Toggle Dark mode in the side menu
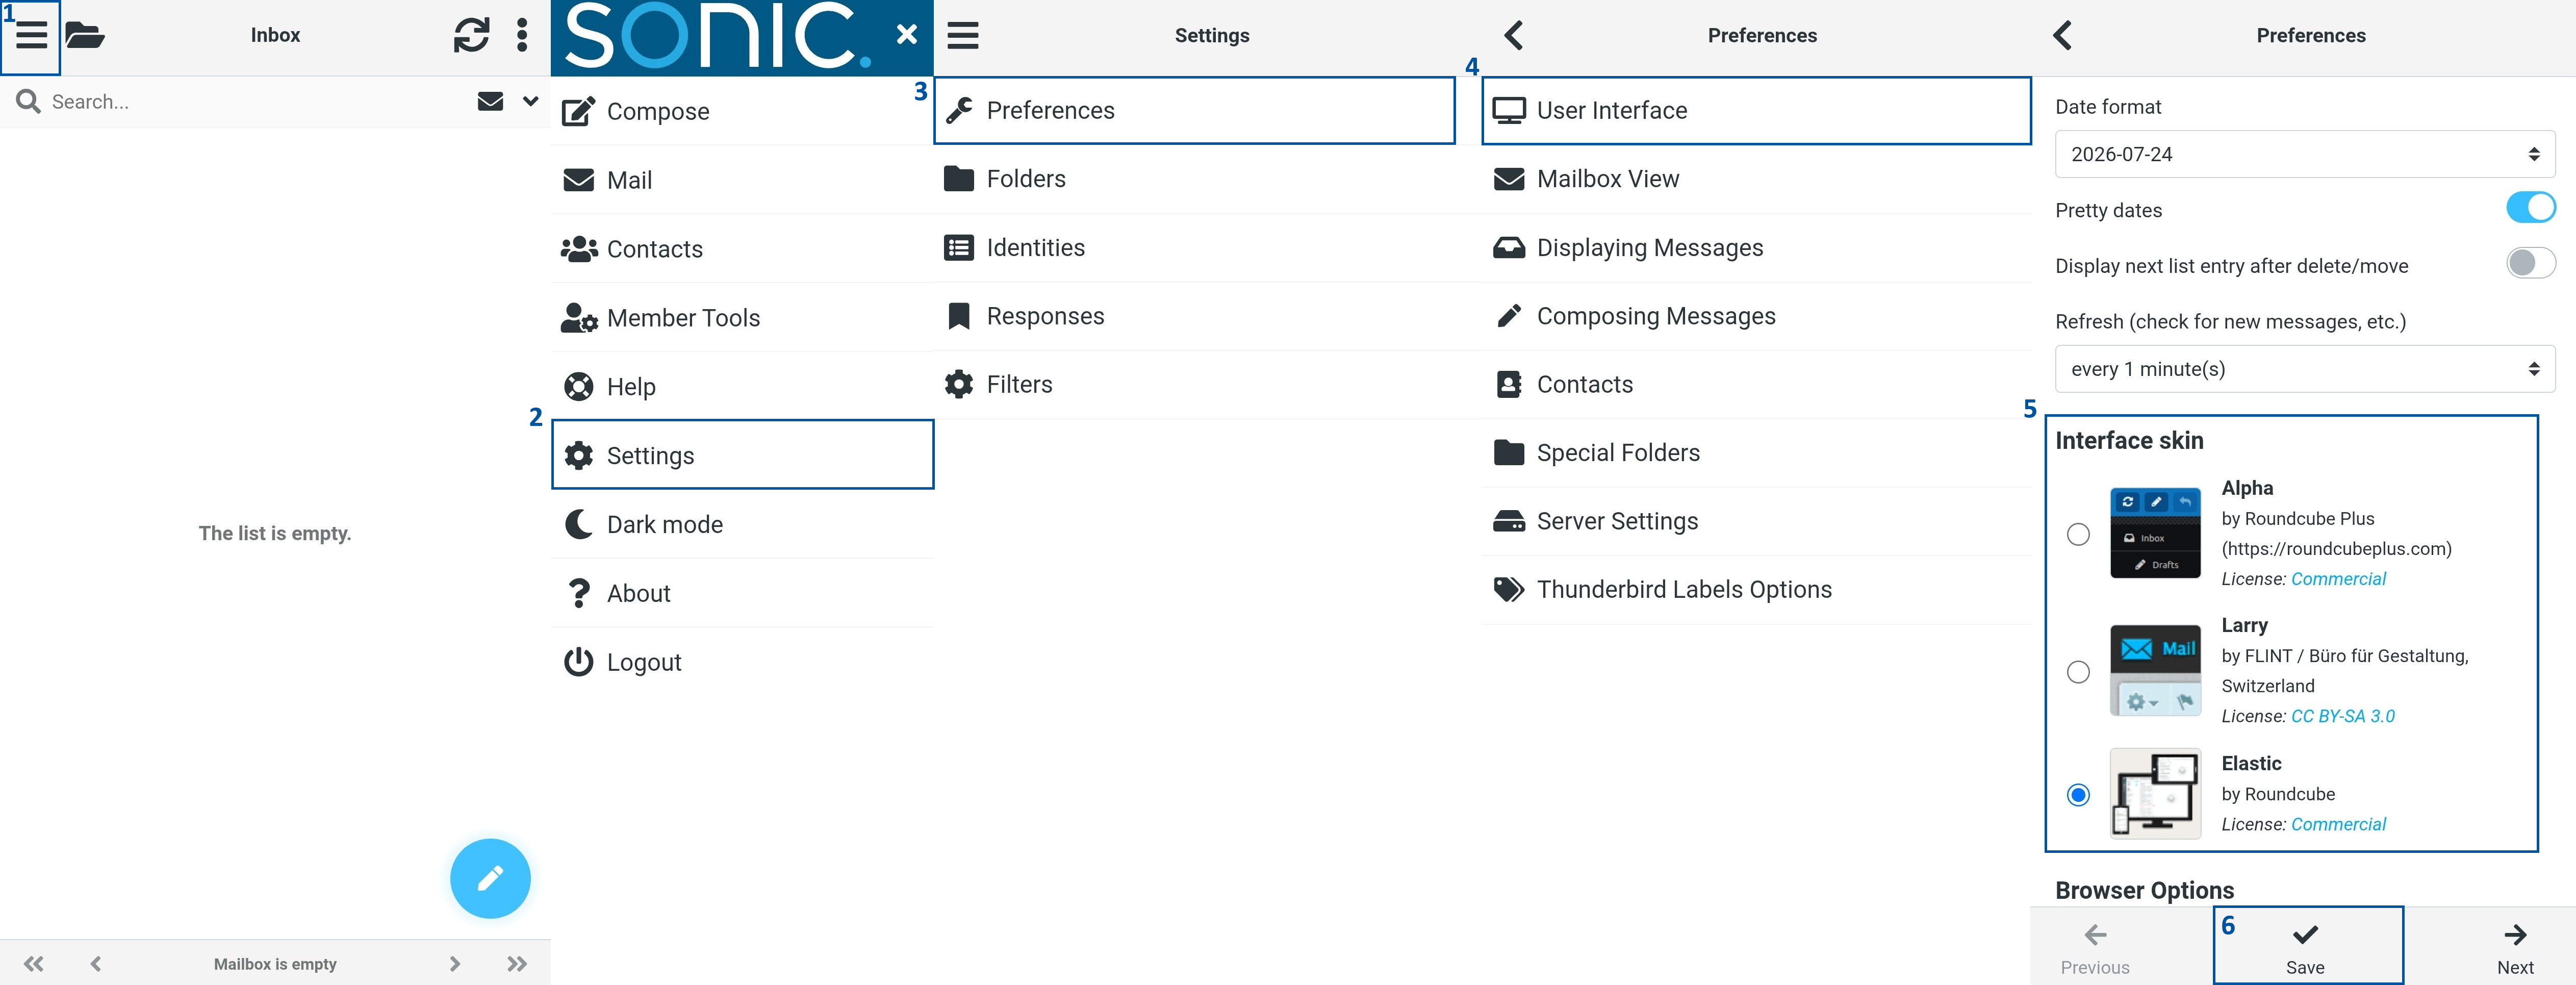 (742, 524)
